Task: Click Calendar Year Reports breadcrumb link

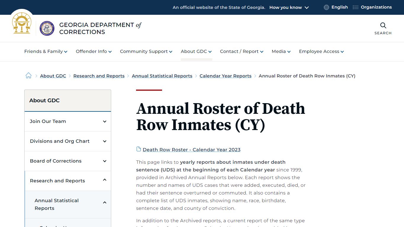Action: 225,76
